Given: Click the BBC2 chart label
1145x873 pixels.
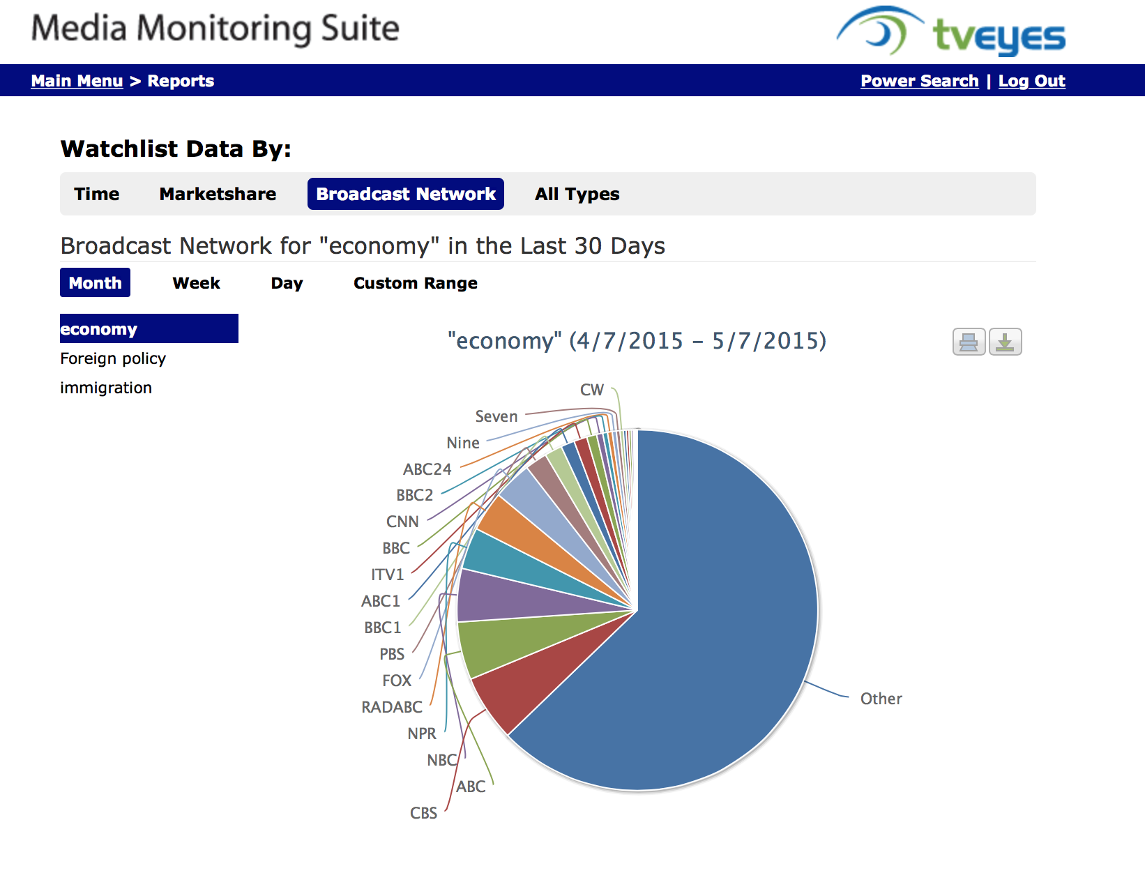Looking at the screenshot, I should tap(415, 495).
